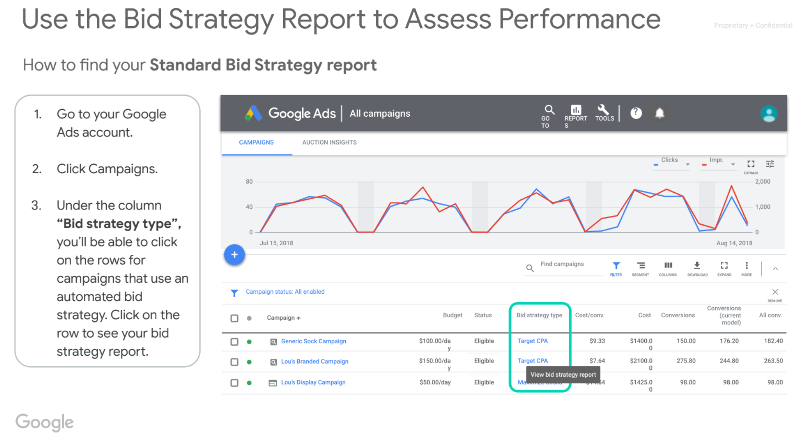Viewport: 801px width, 435px height.
Task: Click status dot of Lou's Display Campaign
Action: pyautogui.click(x=249, y=383)
